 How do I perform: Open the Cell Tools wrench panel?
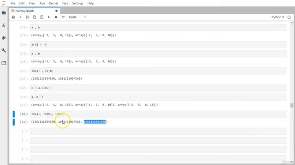point(4,50)
